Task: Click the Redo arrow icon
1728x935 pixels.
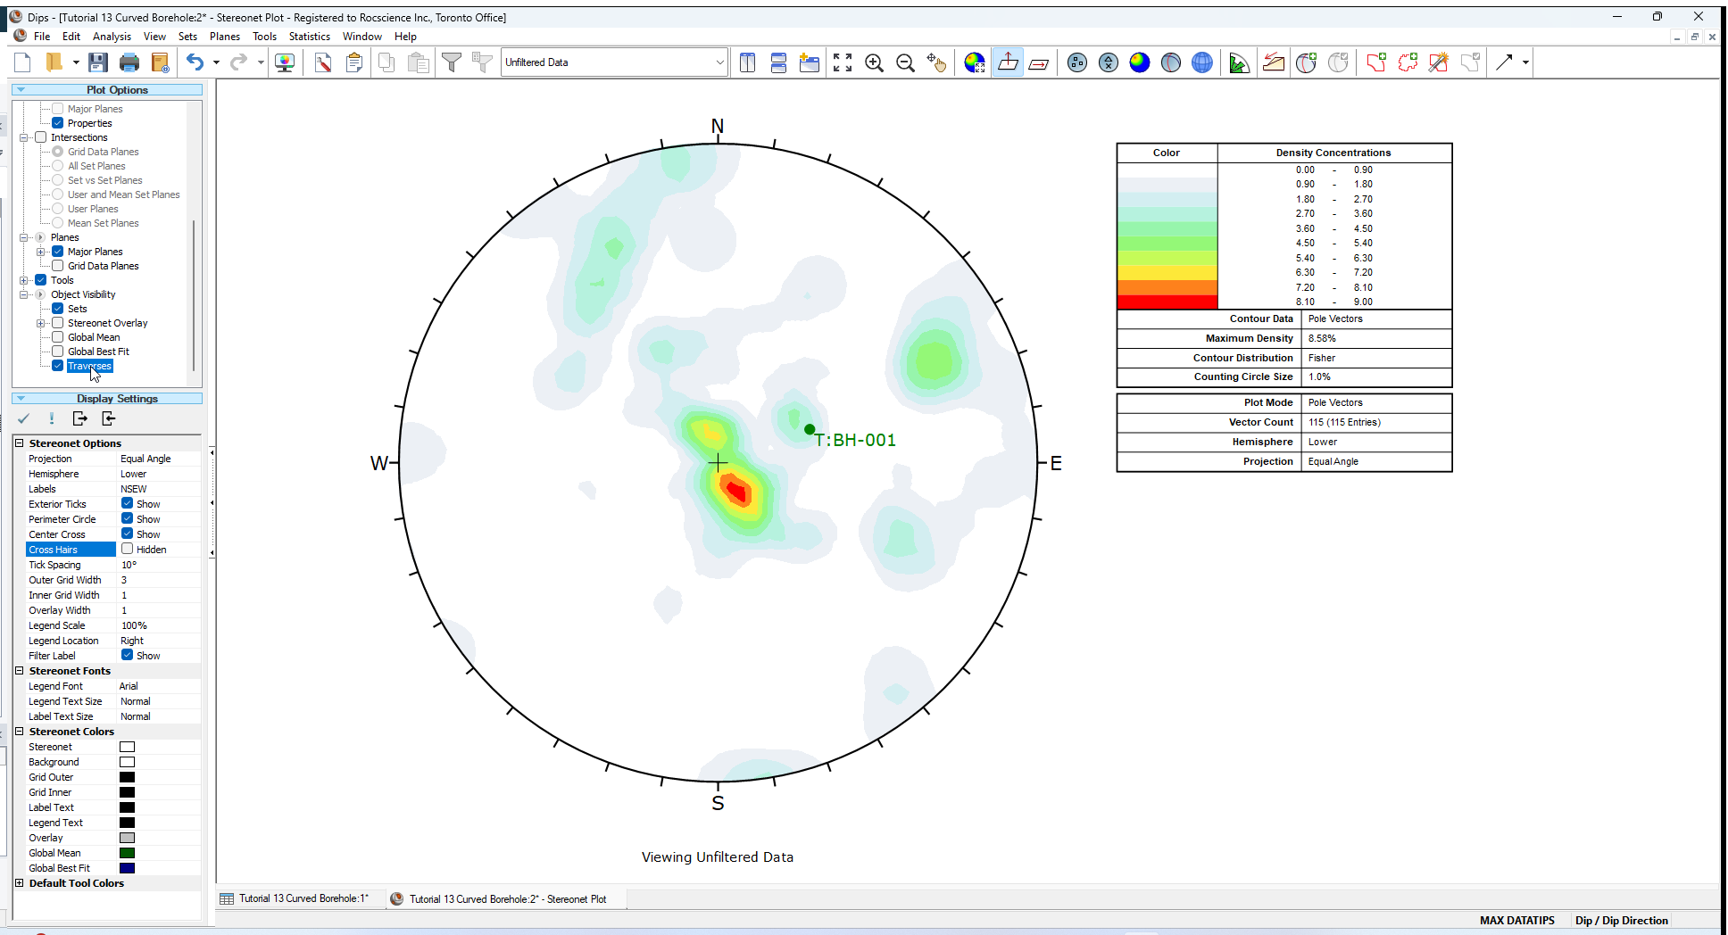Action: click(238, 62)
